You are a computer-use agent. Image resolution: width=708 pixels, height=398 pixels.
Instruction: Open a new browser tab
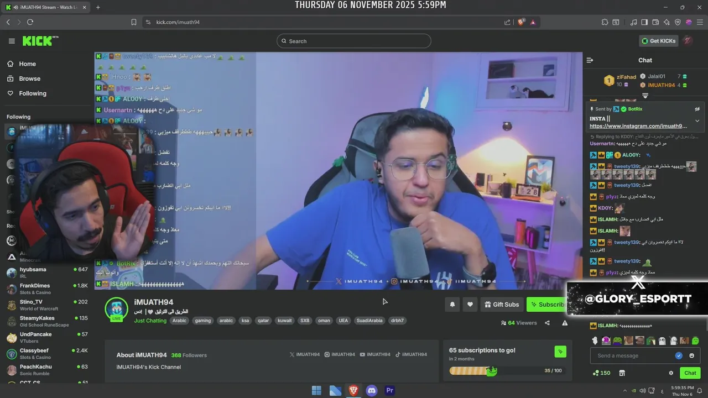(x=98, y=7)
